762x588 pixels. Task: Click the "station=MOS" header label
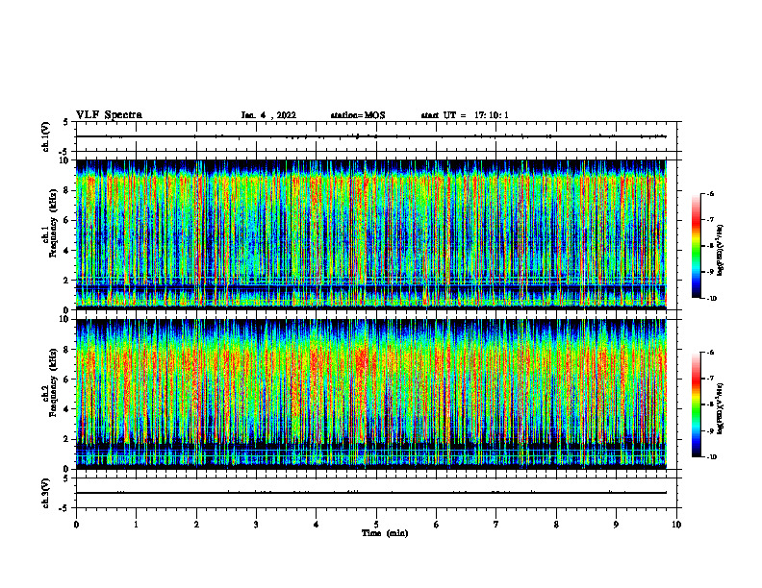[358, 115]
